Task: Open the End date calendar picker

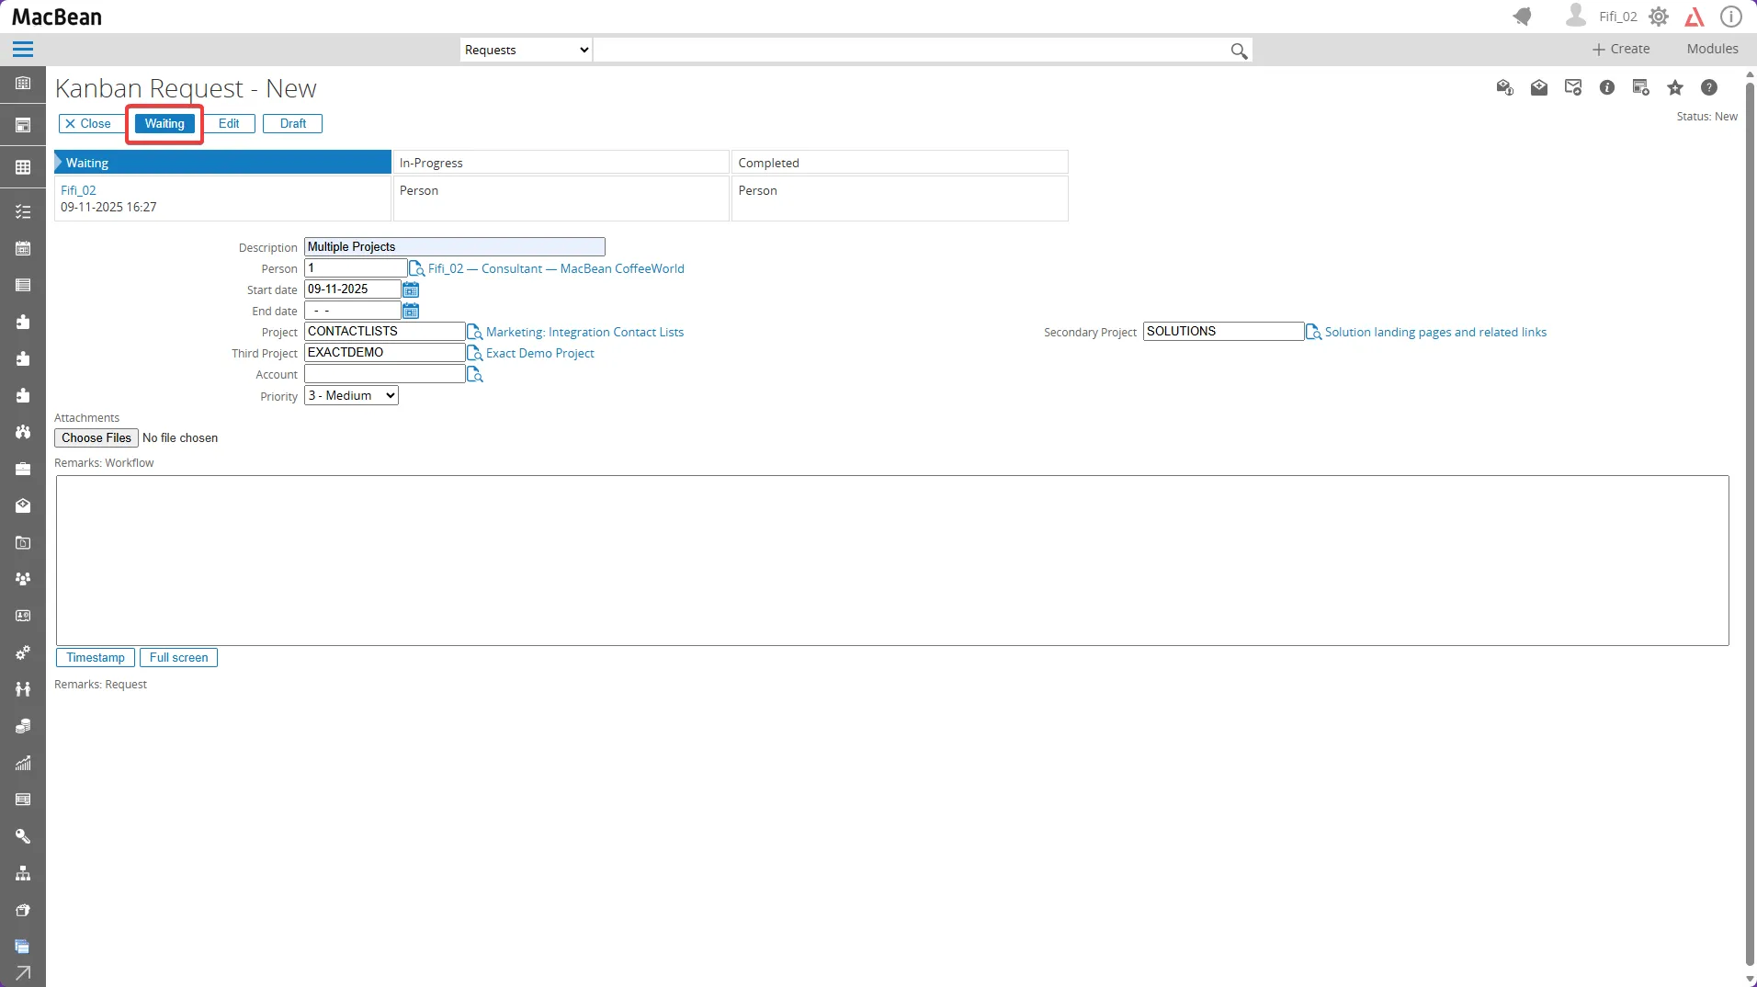Action: 411,311
